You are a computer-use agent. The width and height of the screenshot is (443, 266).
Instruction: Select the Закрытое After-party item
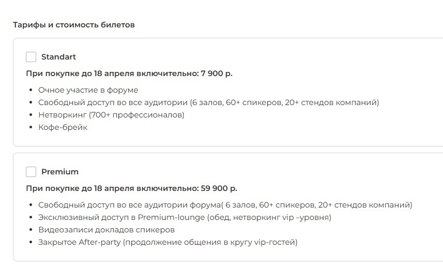point(168,242)
